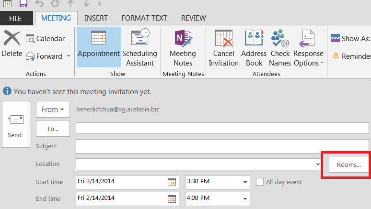This screenshot has height=209, width=371.
Task: Click the Forward meeting button
Action: pyautogui.click(x=44, y=56)
